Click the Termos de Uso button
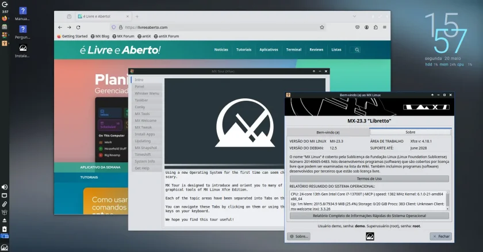The height and width of the screenshot is (252, 483). (x=369, y=179)
